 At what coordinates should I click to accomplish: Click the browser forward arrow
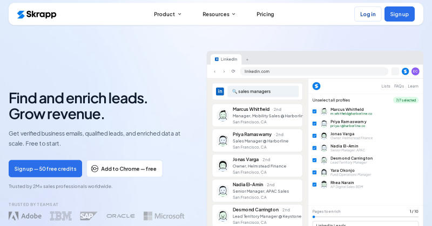[224, 72]
